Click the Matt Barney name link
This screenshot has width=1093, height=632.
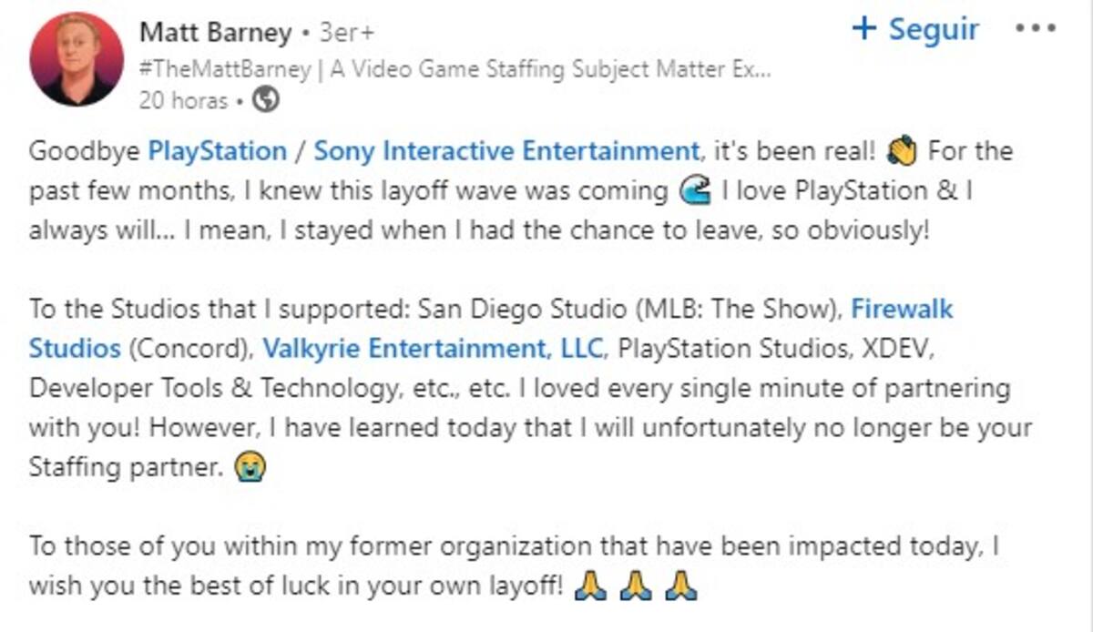point(216,33)
